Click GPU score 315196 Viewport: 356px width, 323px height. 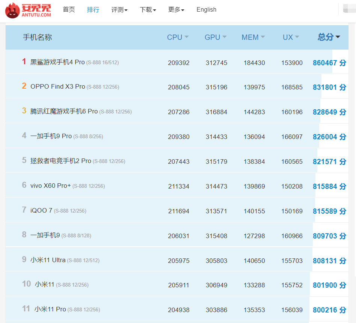click(x=216, y=87)
